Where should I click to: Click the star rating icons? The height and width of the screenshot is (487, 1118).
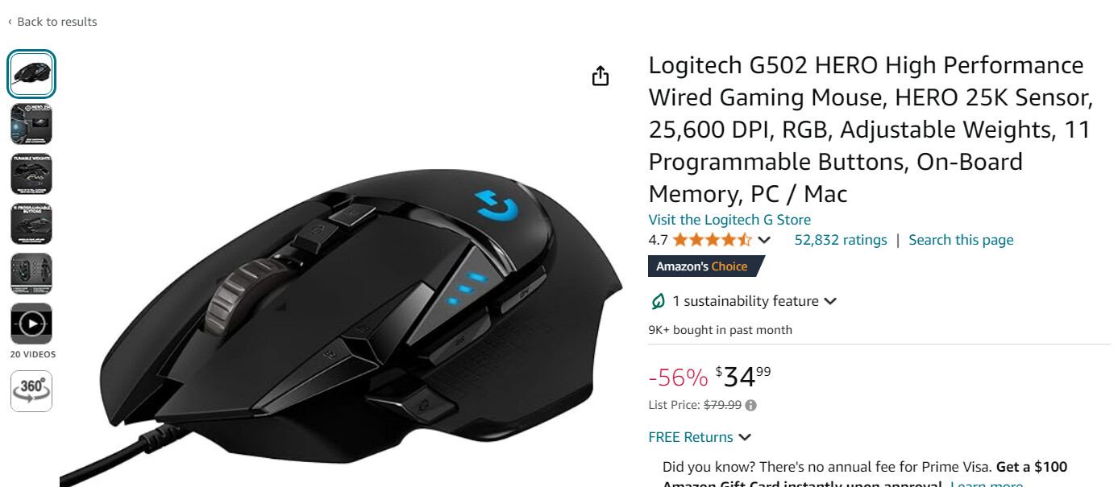click(713, 240)
